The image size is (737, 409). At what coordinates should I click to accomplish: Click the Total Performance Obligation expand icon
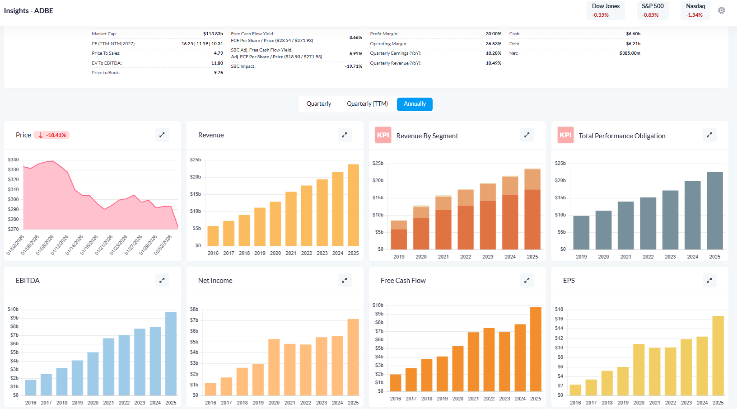coord(709,135)
